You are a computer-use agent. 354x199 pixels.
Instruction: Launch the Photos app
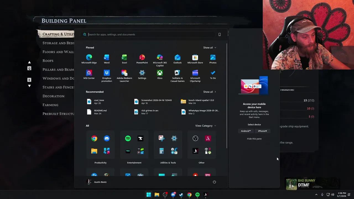coord(213,59)
